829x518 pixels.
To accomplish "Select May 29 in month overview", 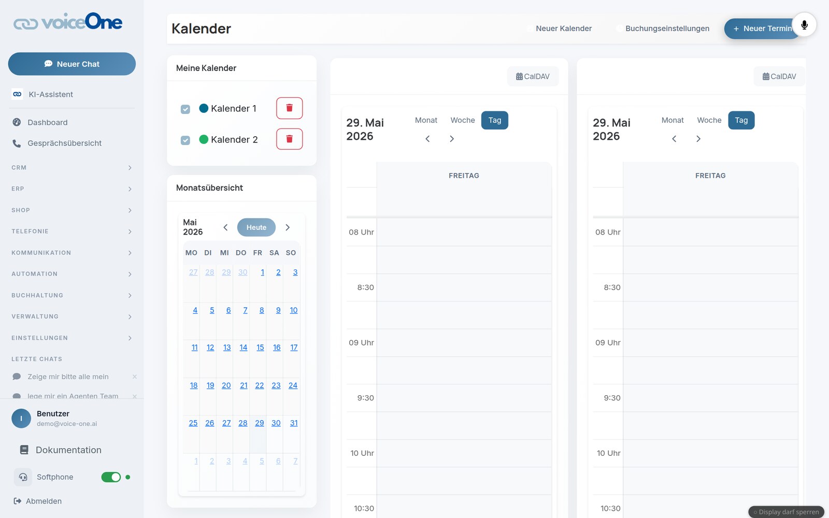I will click(x=260, y=423).
